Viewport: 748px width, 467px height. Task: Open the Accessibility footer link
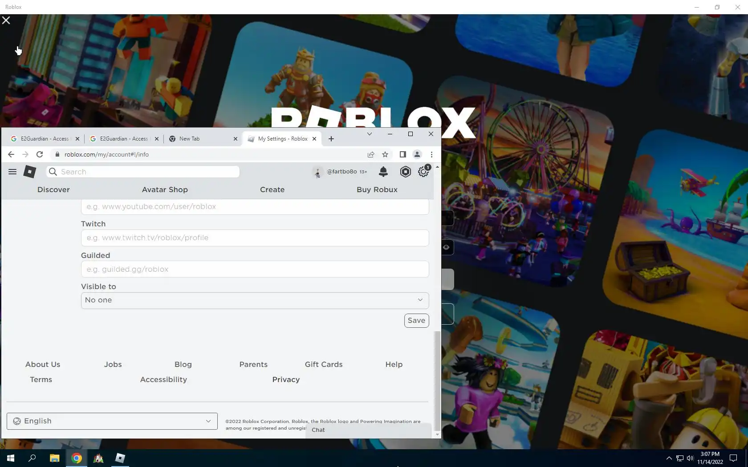163,379
